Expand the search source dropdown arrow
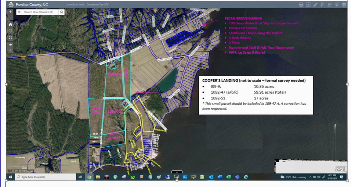This screenshot has width=351, height=187. point(19,12)
